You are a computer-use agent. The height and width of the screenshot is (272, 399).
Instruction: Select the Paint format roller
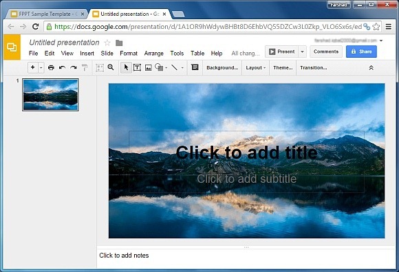(85, 67)
